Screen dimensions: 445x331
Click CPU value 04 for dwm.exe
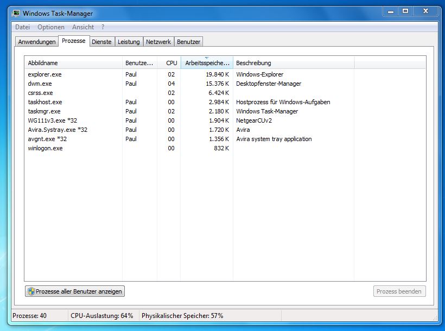pyautogui.click(x=171, y=84)
